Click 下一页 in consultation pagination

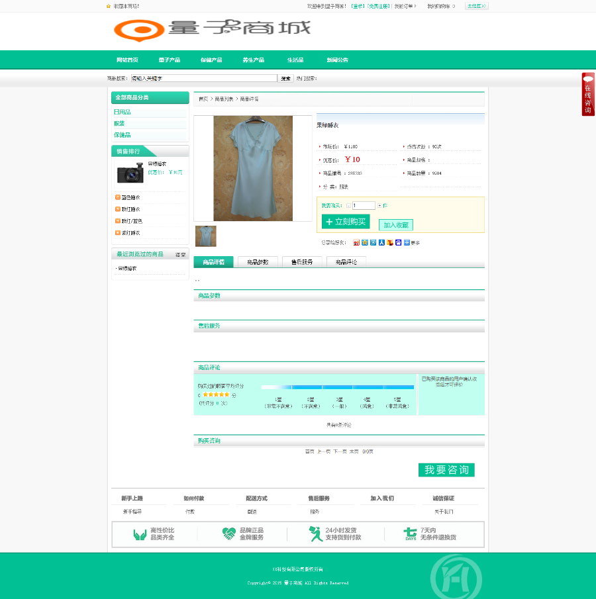[340, 451]
